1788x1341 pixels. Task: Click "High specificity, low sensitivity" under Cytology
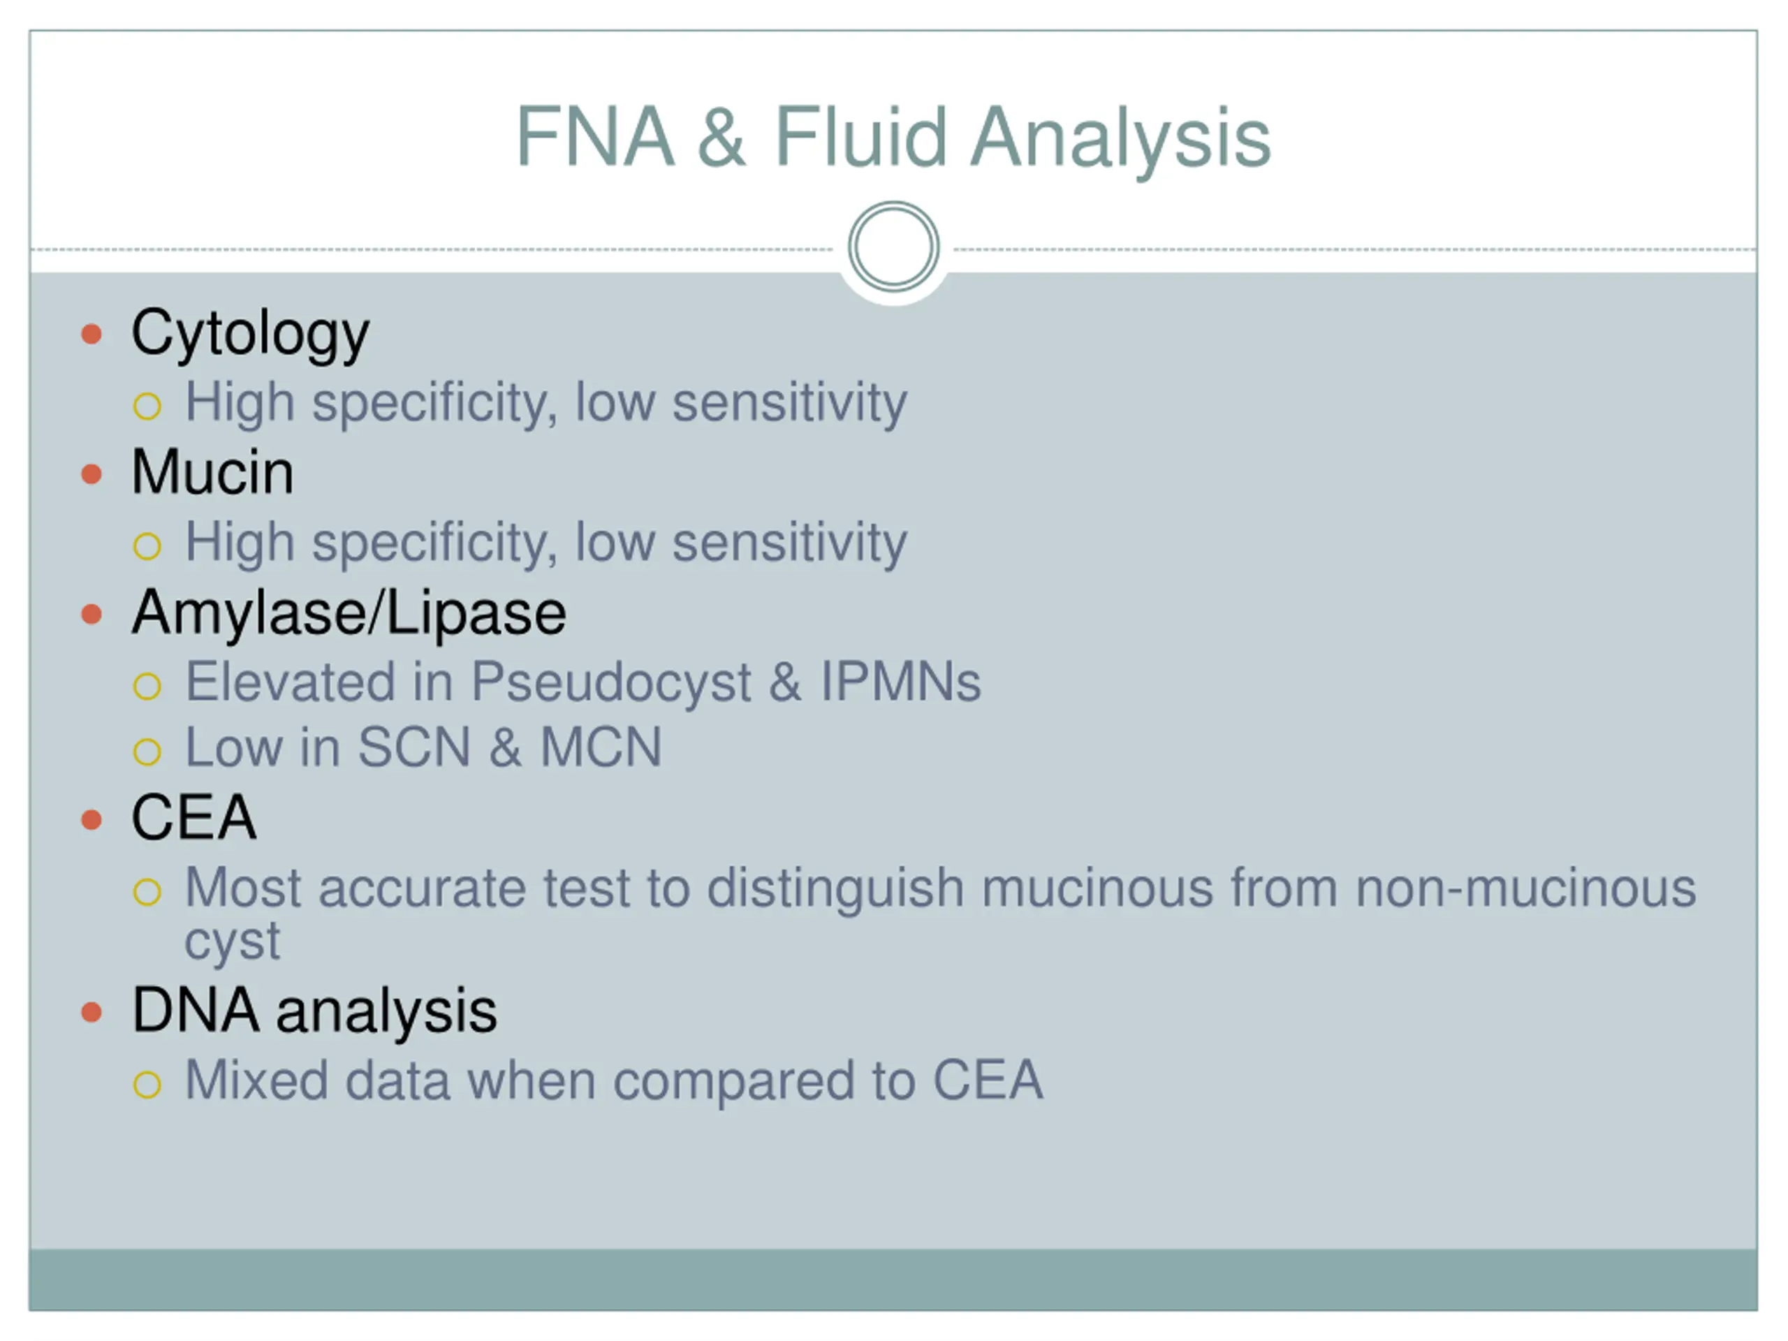(545, 402)
